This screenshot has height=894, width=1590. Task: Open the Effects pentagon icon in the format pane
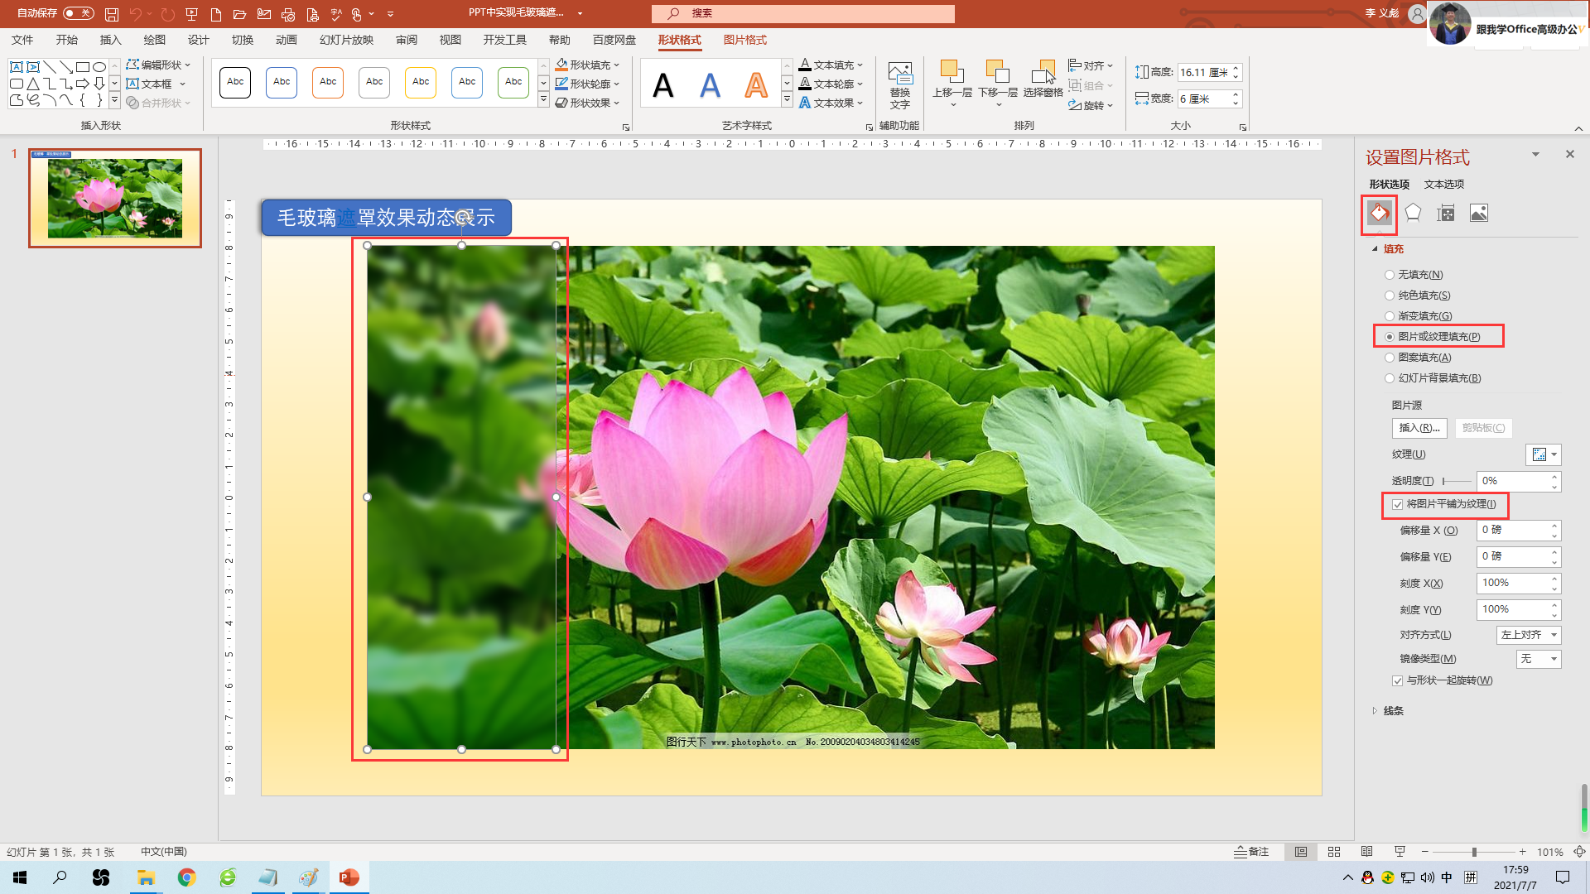pyautogui.click(x=1413, y=214)
